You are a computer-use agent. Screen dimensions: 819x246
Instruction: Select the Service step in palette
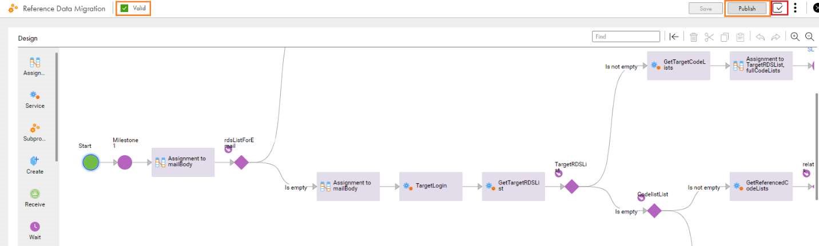click(34, 100)
